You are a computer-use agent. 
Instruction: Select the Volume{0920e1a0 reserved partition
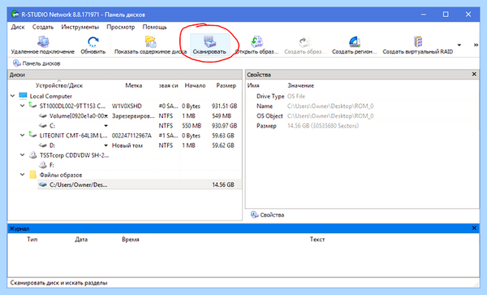[x=78, y=116]
